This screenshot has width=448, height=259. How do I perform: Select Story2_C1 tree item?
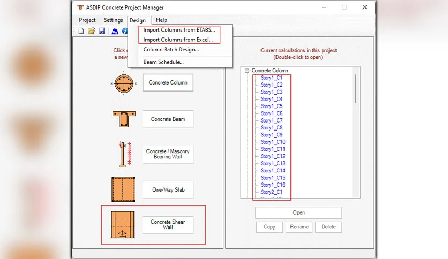click(x=272, y=192)
